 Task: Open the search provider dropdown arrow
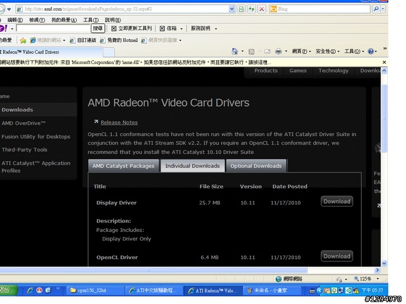pos(383,9)
